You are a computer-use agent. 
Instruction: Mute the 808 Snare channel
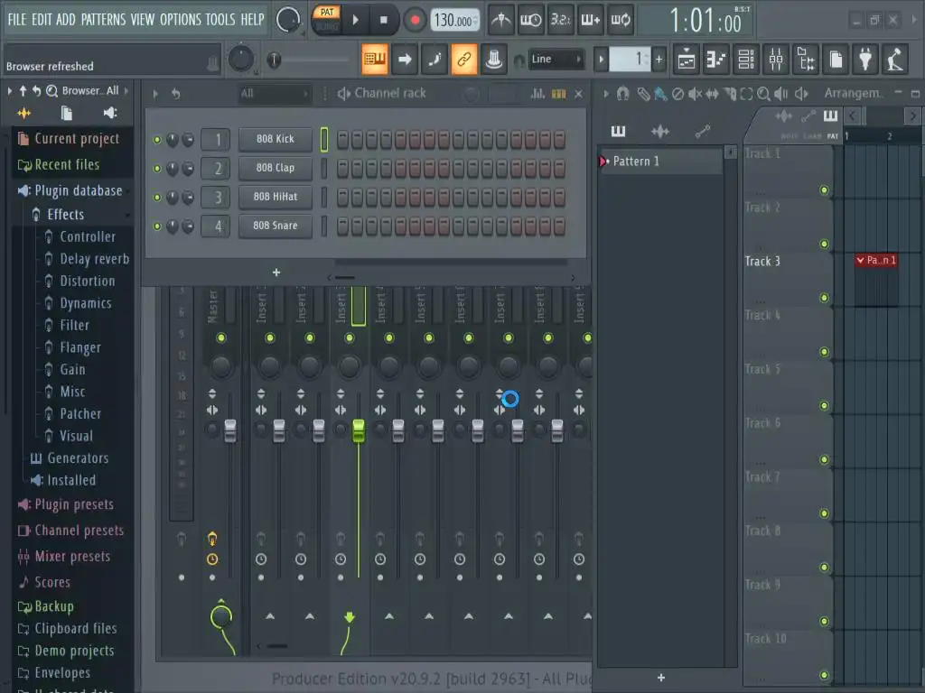pyautogui.click(x=157, y=226)
